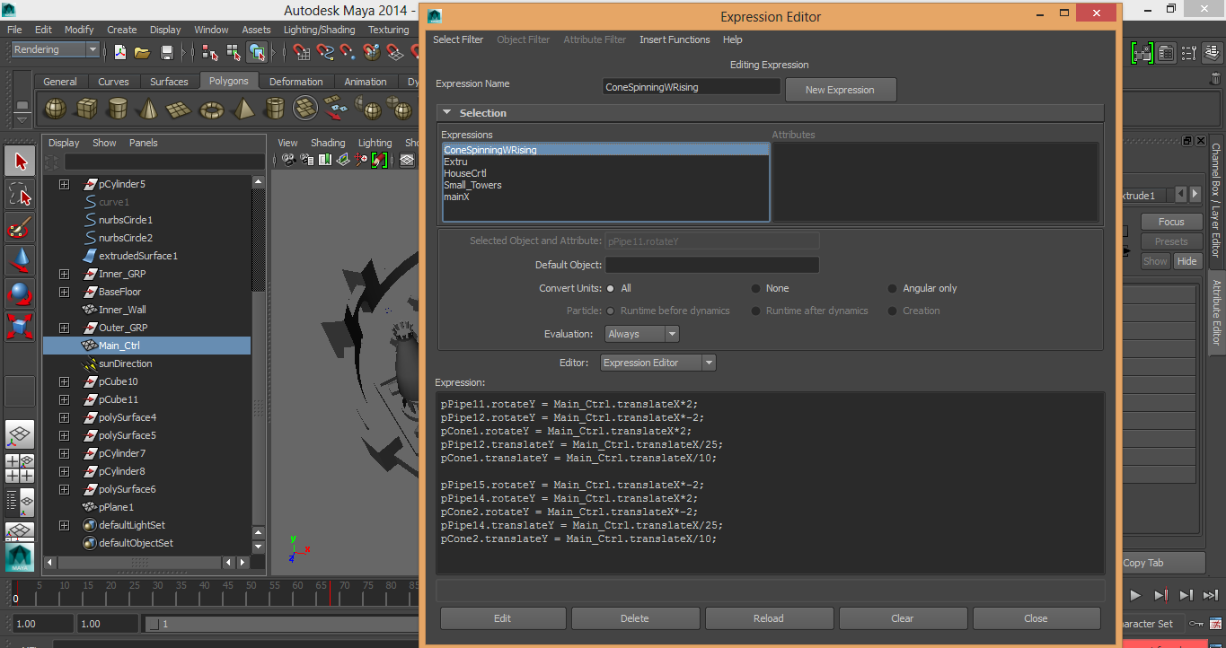This screenshot has width=1226, height=648.
Task: Select 'Runtime after dynamics' radio button
Action: point(755,311)
